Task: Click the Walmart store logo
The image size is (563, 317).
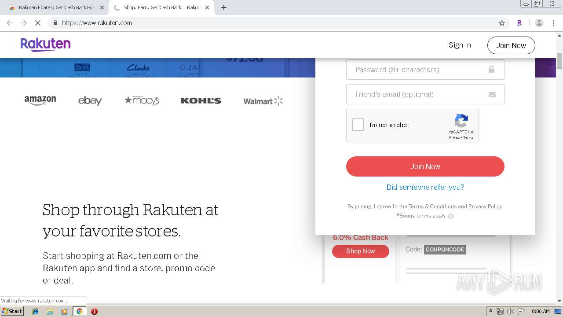Action: [263, 101]
